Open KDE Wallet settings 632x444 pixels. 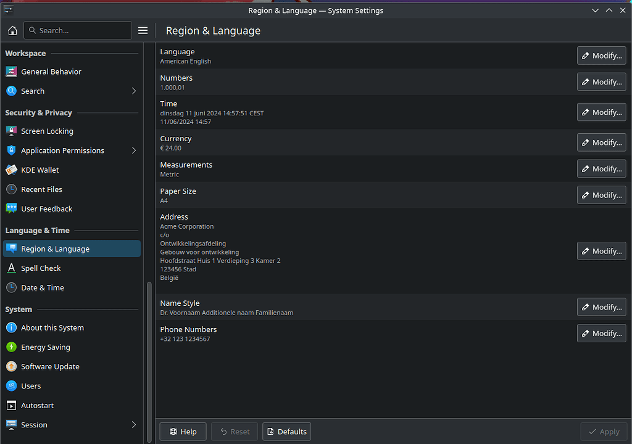tap(11, 170)
